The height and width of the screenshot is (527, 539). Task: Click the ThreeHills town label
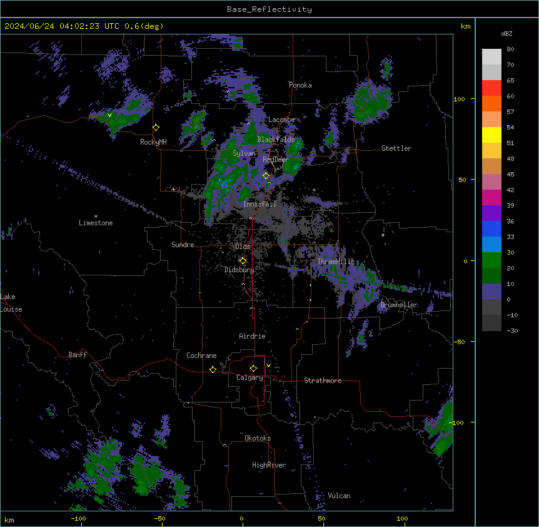(x=336, y=262)
